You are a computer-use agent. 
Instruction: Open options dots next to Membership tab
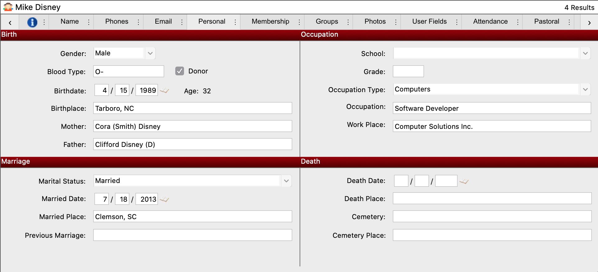(x=299, y=22)
